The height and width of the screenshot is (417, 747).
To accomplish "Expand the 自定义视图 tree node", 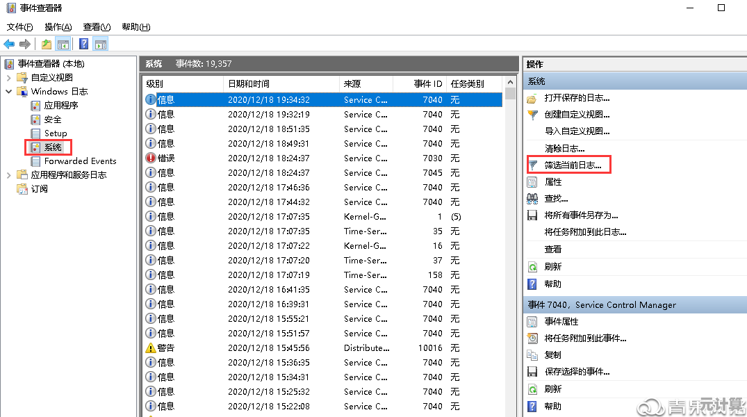I will click(x=9, y=78).
